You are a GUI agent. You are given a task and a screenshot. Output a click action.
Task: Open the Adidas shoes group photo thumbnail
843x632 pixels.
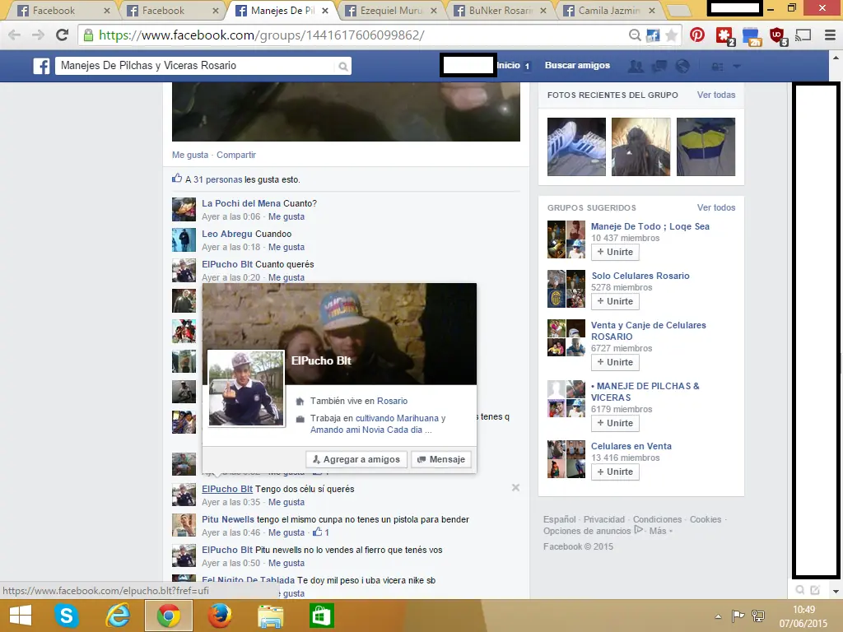[x=575, y=146]
